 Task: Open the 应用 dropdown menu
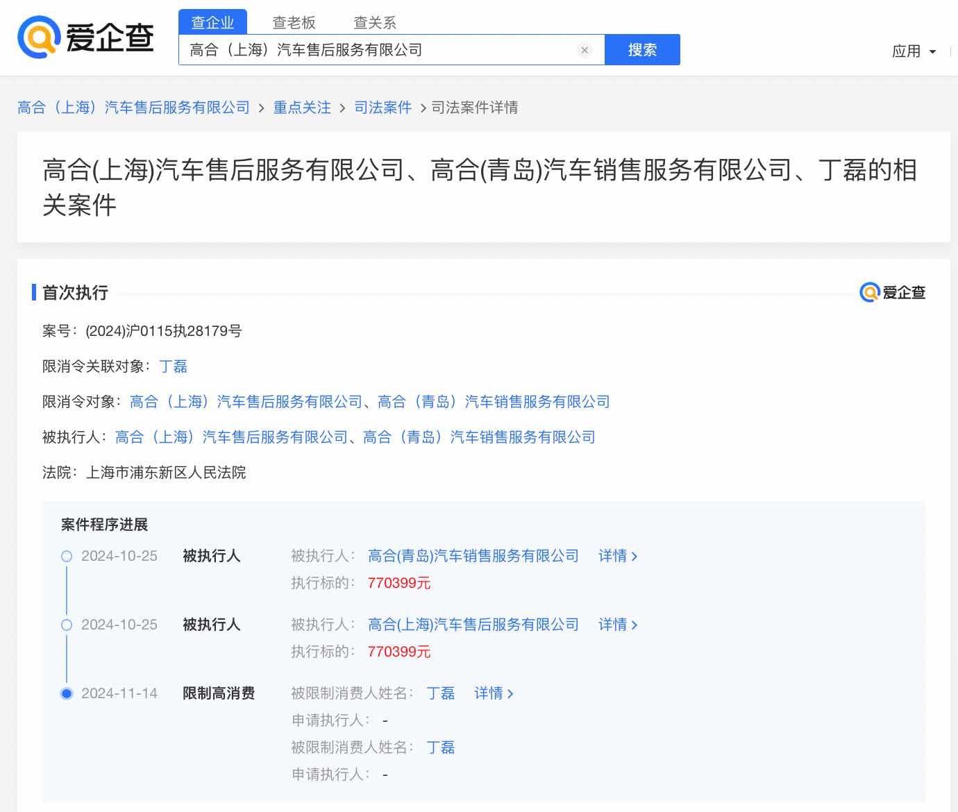[x=914, y=51]
